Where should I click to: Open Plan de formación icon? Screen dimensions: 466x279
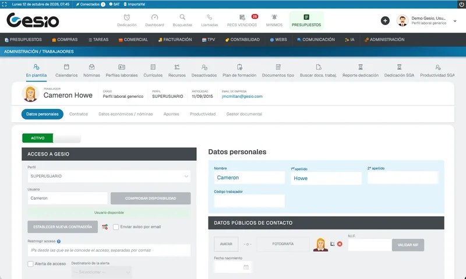(x=239, y=67)
